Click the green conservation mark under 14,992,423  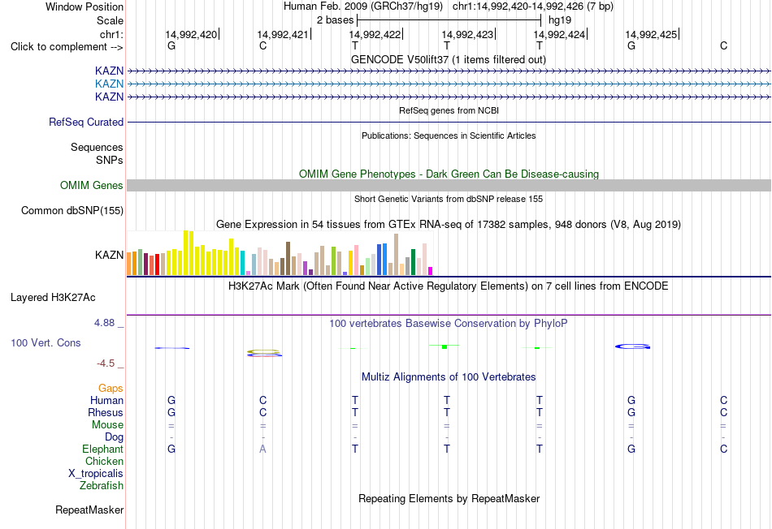(x=445, y=346)
